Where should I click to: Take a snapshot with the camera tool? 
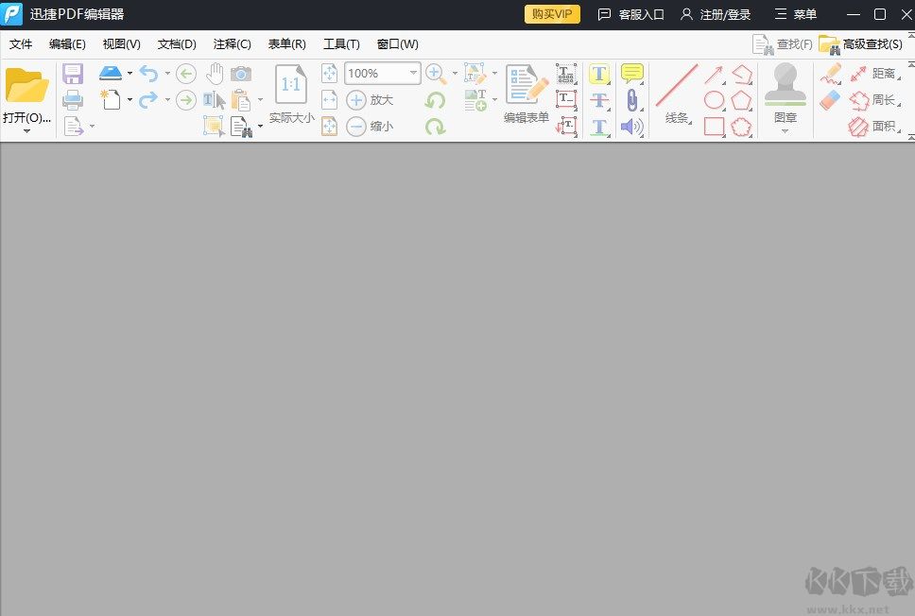[242, 73]
